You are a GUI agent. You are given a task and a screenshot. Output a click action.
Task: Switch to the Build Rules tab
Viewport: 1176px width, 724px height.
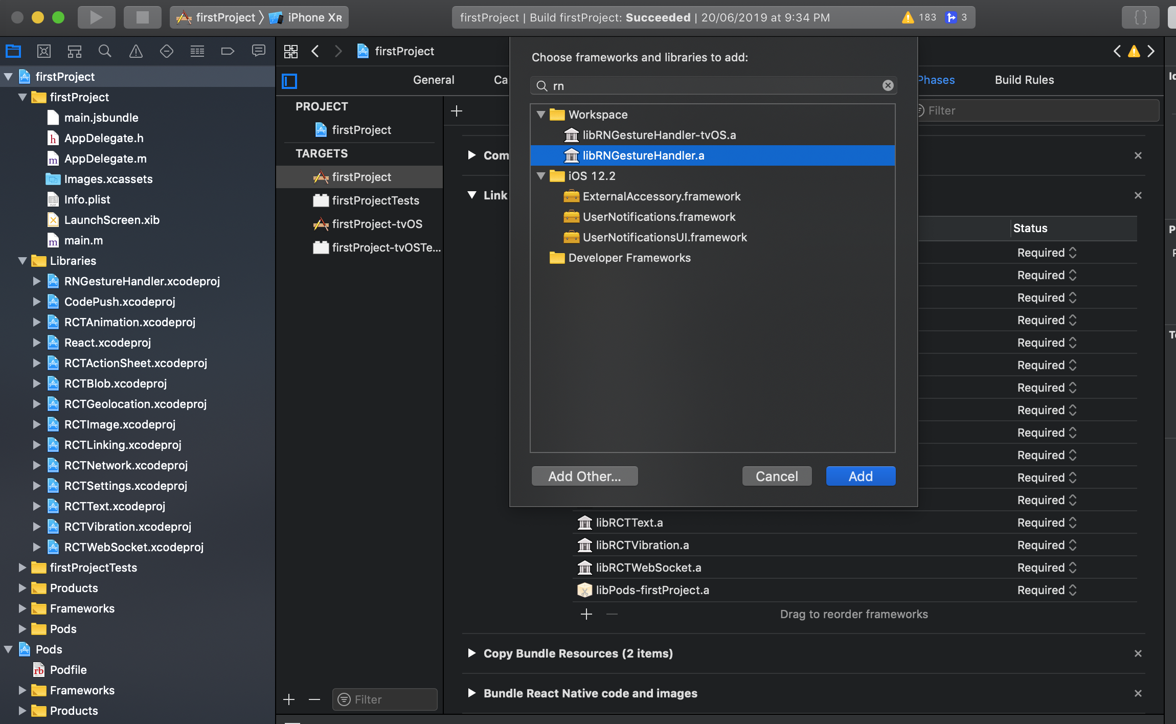point(1024,80)
